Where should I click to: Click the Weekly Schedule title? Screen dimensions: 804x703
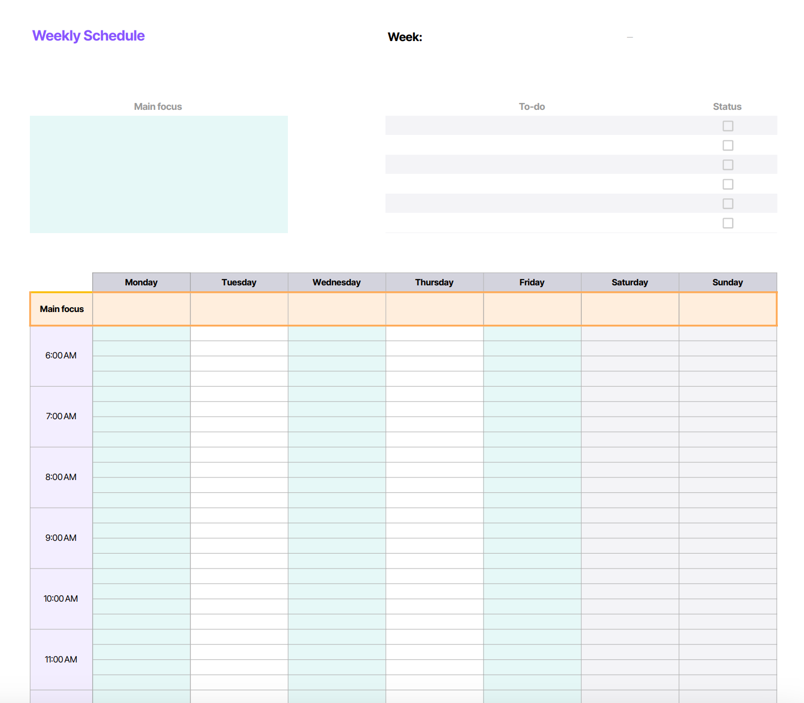[x=89, y=35]
